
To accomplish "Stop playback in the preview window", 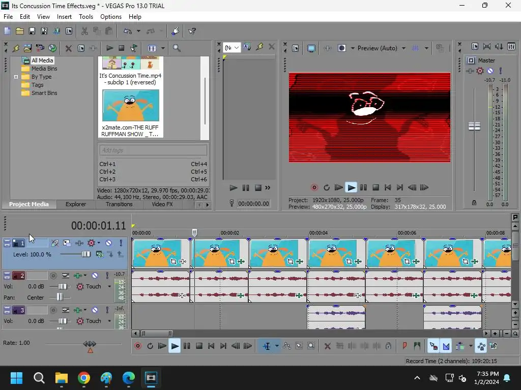I will tap(375, 188).
